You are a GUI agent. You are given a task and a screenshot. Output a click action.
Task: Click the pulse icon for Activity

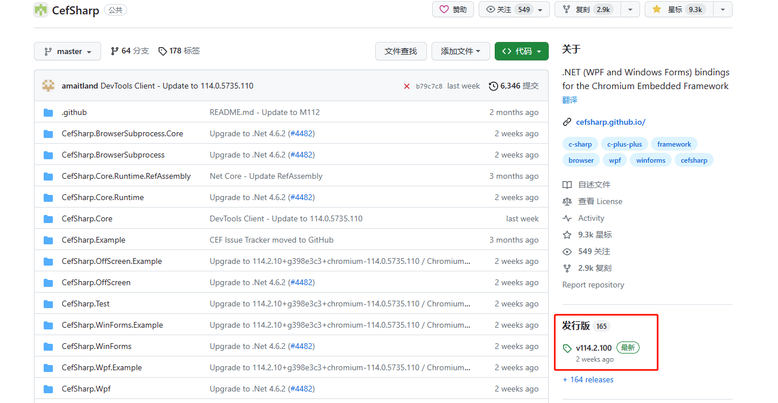567,218
